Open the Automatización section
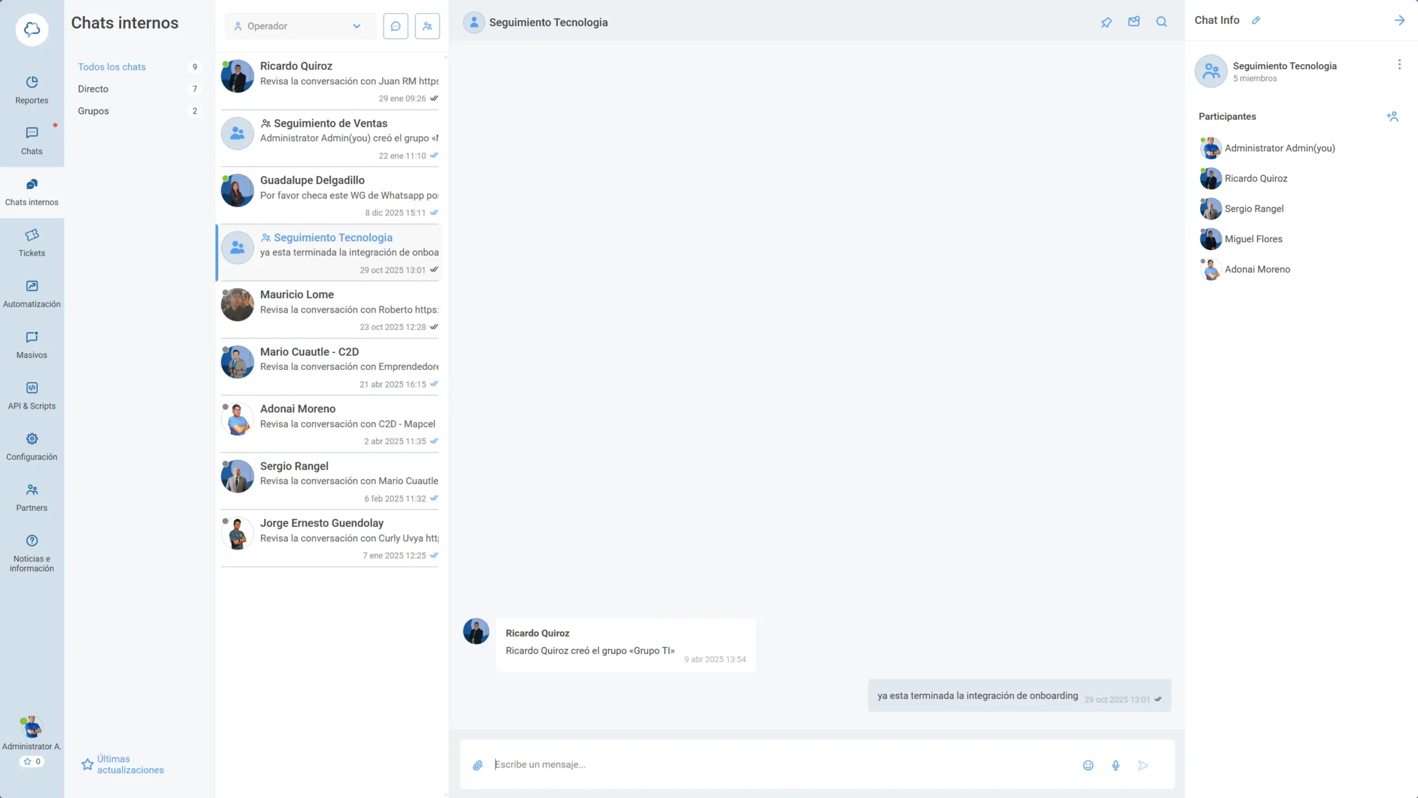The width and height of the screenshot is (1418, 798). (32, 294)
